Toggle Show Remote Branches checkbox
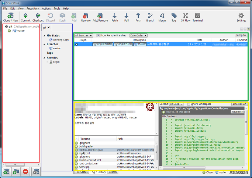The width and height of the screenshot is (252, 178). pyautogui.click(x=98, y=36)
